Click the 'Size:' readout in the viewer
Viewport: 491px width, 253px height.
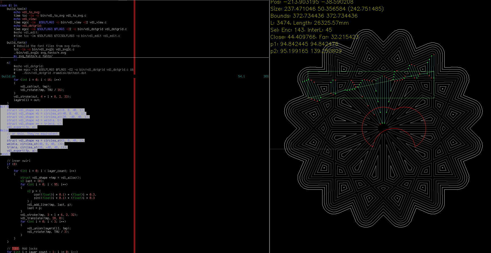pos(327,9)
